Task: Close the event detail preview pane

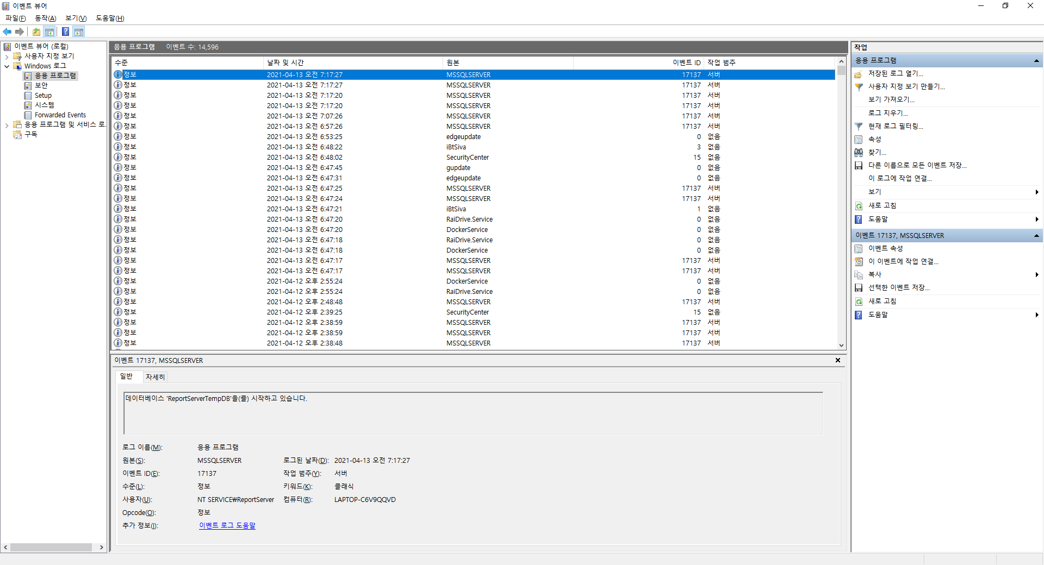Action: pos(838,361)
